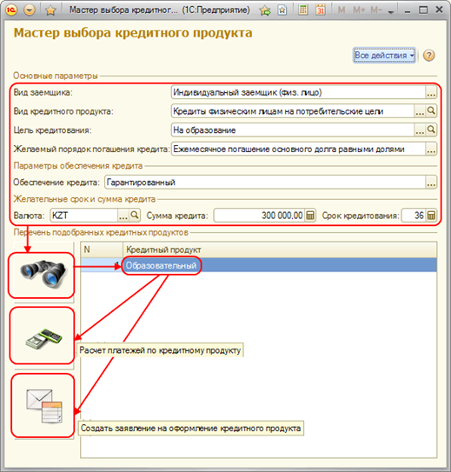Open ellipsis for Желаемый порядок погашения
The image size is (451, 472).
click(431, 150)
